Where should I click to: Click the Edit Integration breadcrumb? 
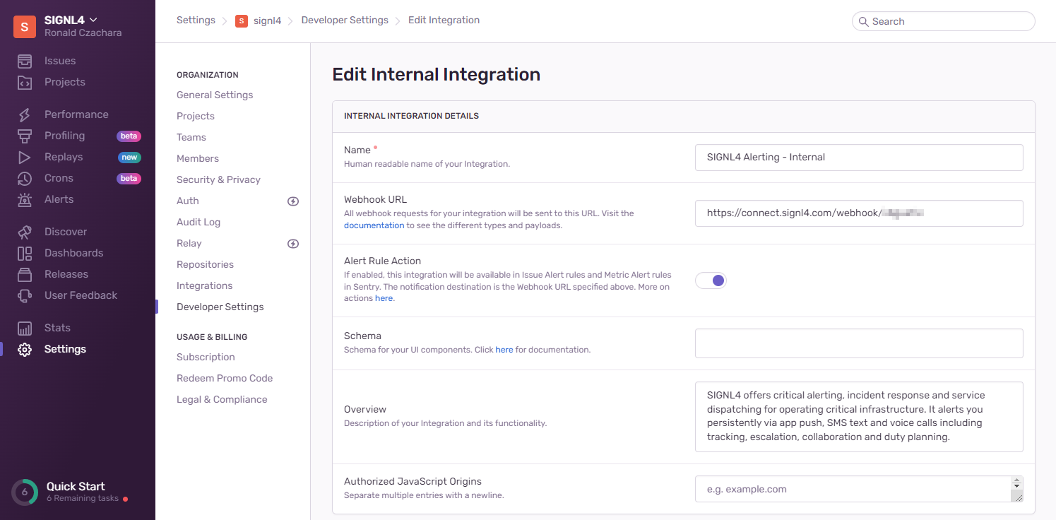point(444,20)
